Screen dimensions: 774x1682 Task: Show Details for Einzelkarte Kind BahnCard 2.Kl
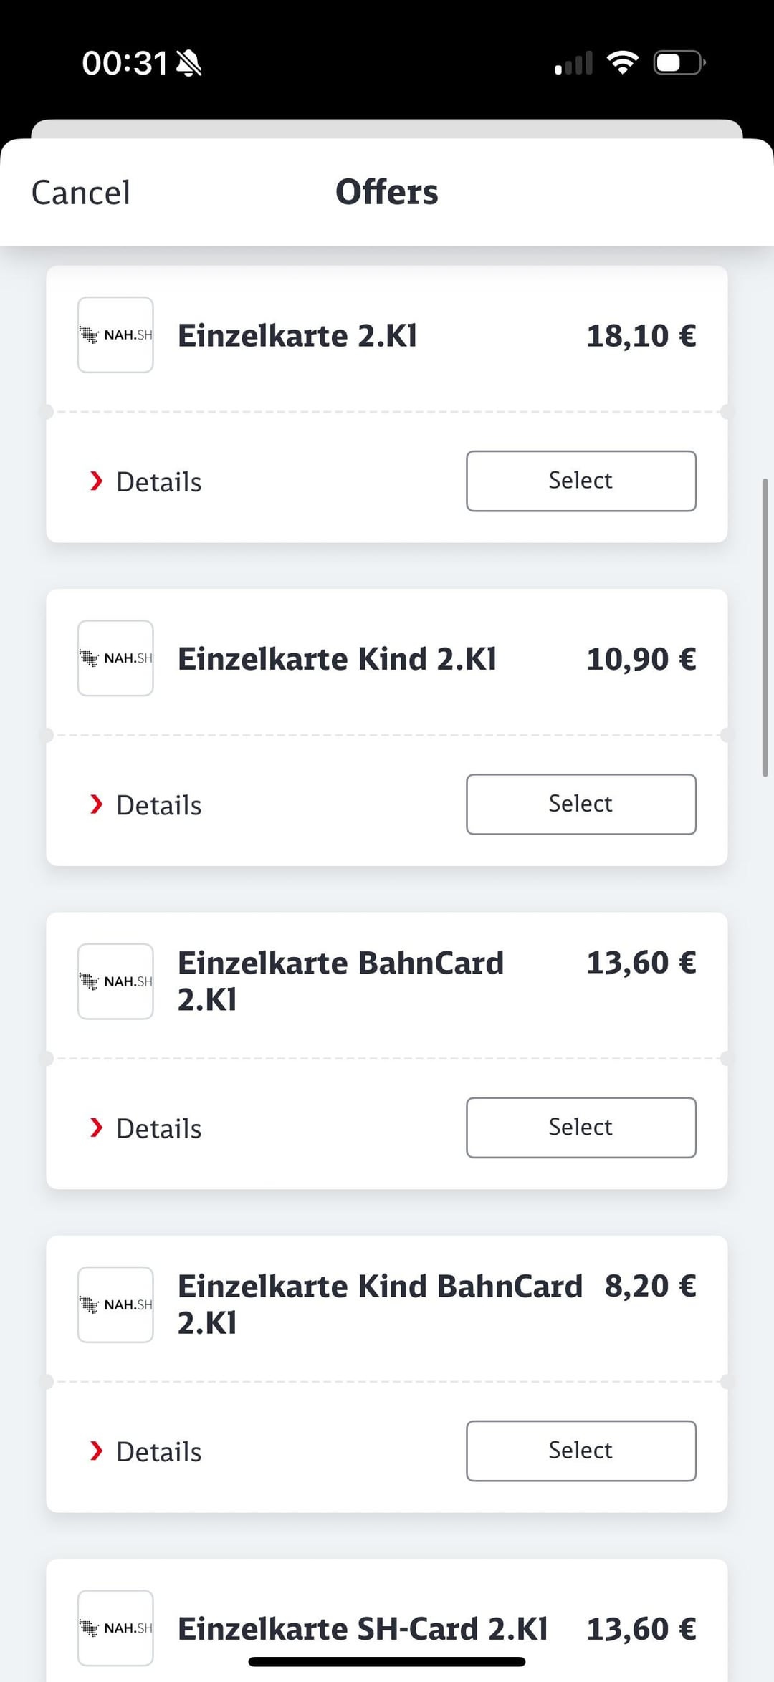(145, 1451)
